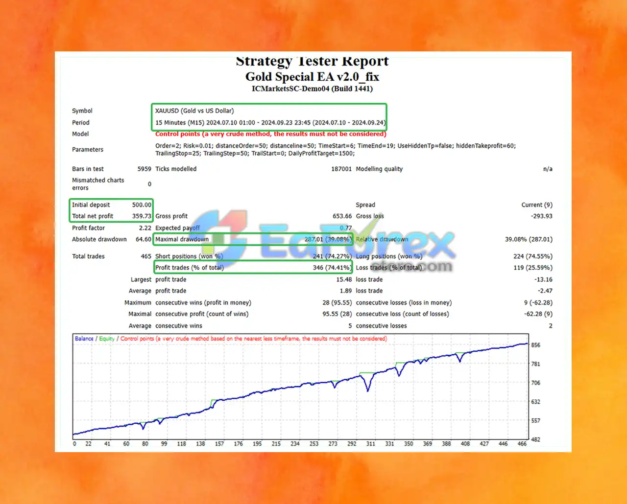The image size is (627, 504).
Task: Click the relative drawdown value '39.08% (287.01)'
Action: click(x=529, y=239)
